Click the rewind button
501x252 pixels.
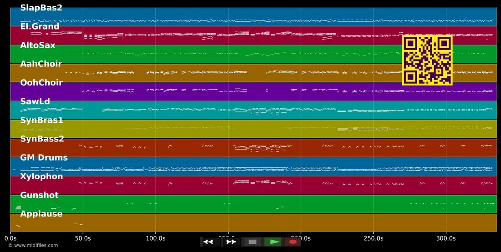pos(210,242)
